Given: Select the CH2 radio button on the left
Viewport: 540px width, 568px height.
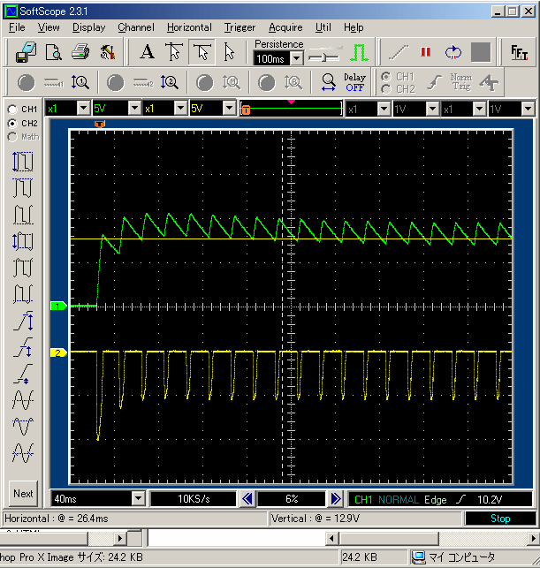Looking at the screenshot, I should pos(12,123).
